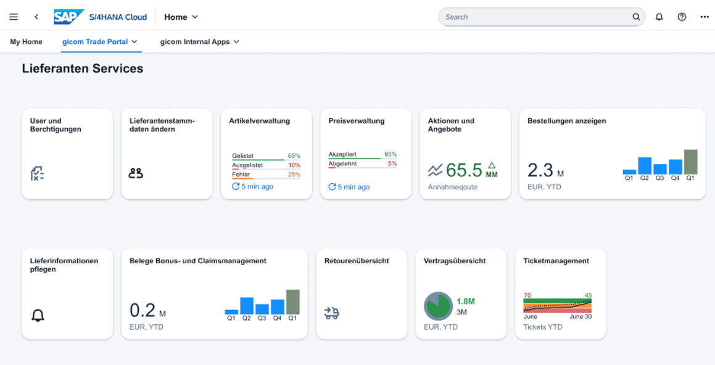Open the notifications bell in the shell bar
Screen dimensions: 715x365
659,17
